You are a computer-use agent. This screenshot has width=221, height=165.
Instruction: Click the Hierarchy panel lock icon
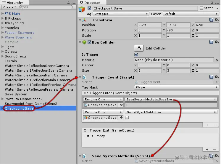coord(69,3)
